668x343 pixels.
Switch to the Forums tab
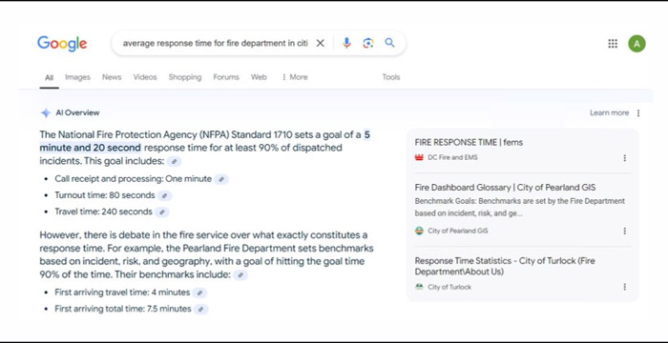tap(226, 77)
